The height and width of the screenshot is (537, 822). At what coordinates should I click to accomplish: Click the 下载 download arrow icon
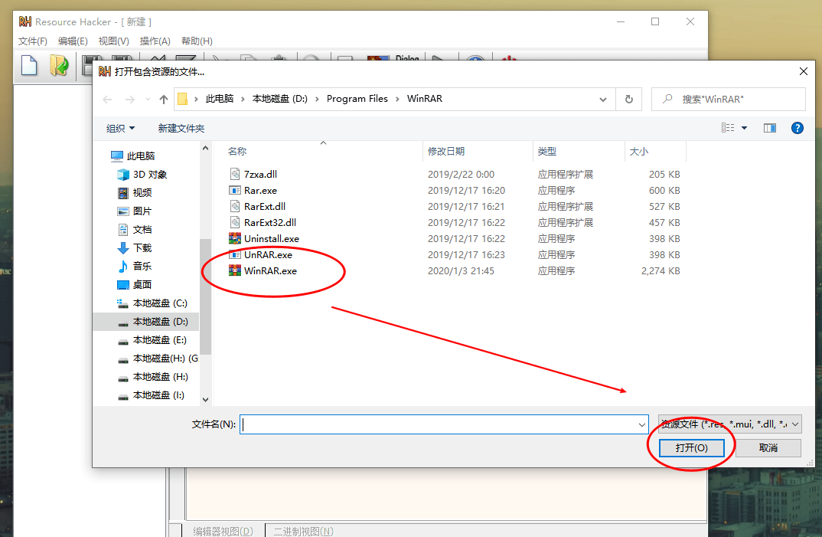point(123,247)
